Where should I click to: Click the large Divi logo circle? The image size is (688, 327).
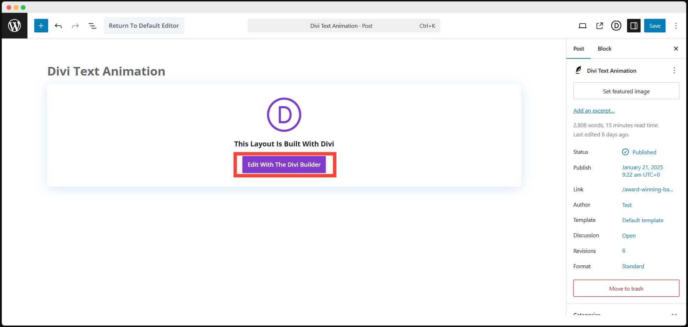pyautogui.click(x=284, y=115)
